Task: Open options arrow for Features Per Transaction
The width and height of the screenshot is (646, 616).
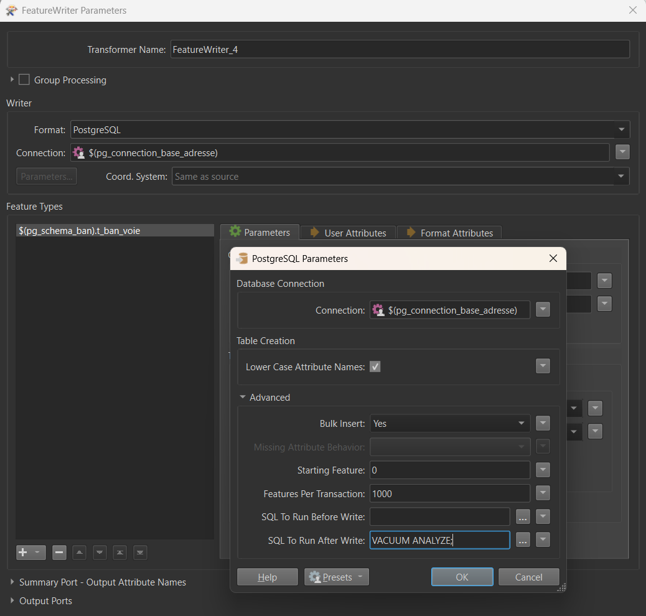Action: (543, 493)
